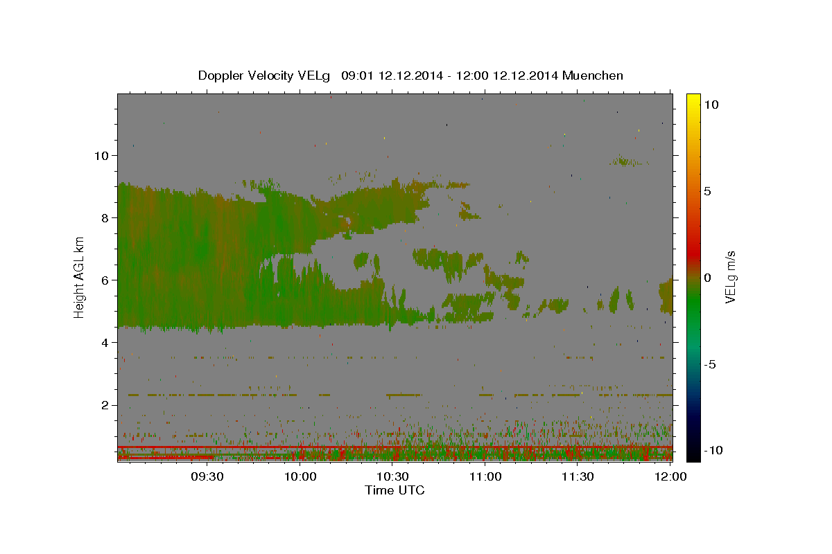Click the 11:00 time tick label
832x554 pixels.
click(x=485, y=476)
